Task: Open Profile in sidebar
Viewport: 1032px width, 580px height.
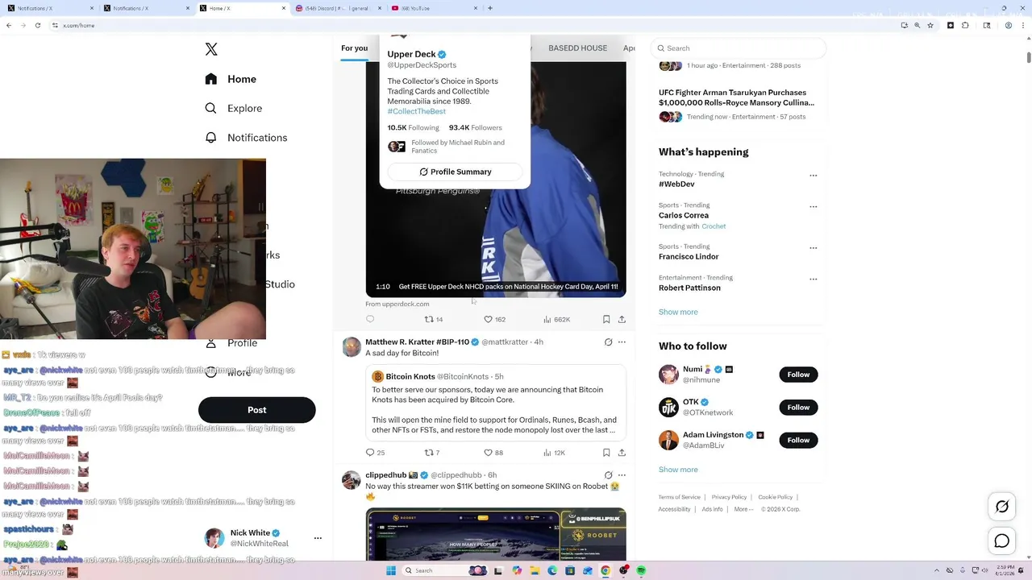Action: point(231,343)
